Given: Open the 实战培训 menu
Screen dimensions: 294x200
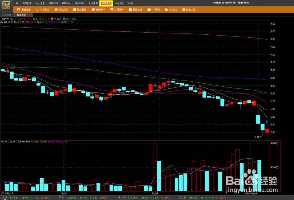Looking at the screenshot, I should [80, 3].
